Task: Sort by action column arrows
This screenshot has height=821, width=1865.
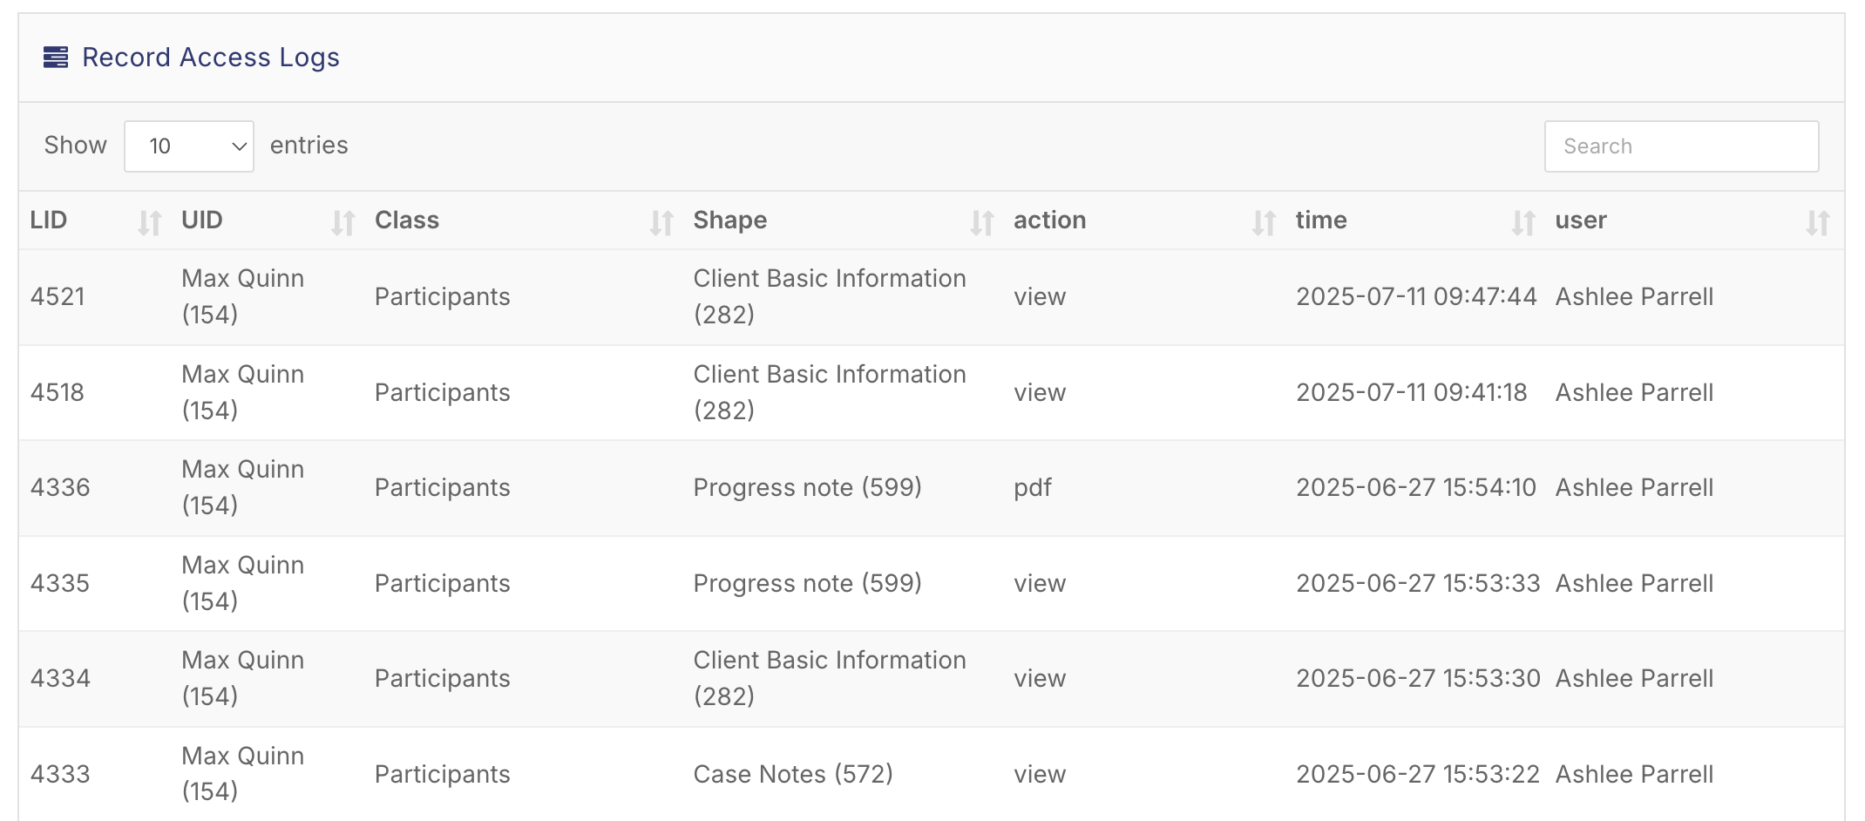Action: coord(1264,223)
